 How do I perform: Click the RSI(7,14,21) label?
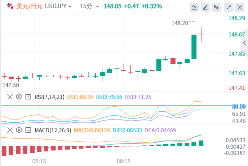click(x=50, y=97)
